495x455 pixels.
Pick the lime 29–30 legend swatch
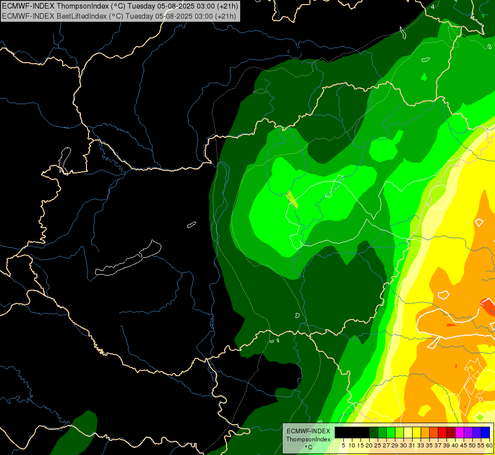(x=399, y=433)
